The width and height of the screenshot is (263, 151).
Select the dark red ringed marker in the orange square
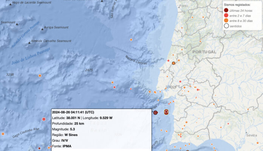[166, 112]
